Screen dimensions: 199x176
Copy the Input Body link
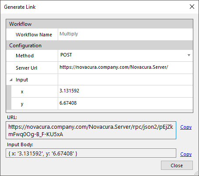186,154
